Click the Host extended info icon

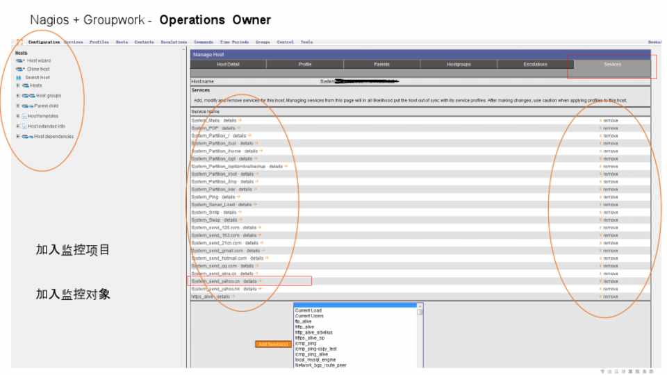pyautogui.click(x=24, y=126)
